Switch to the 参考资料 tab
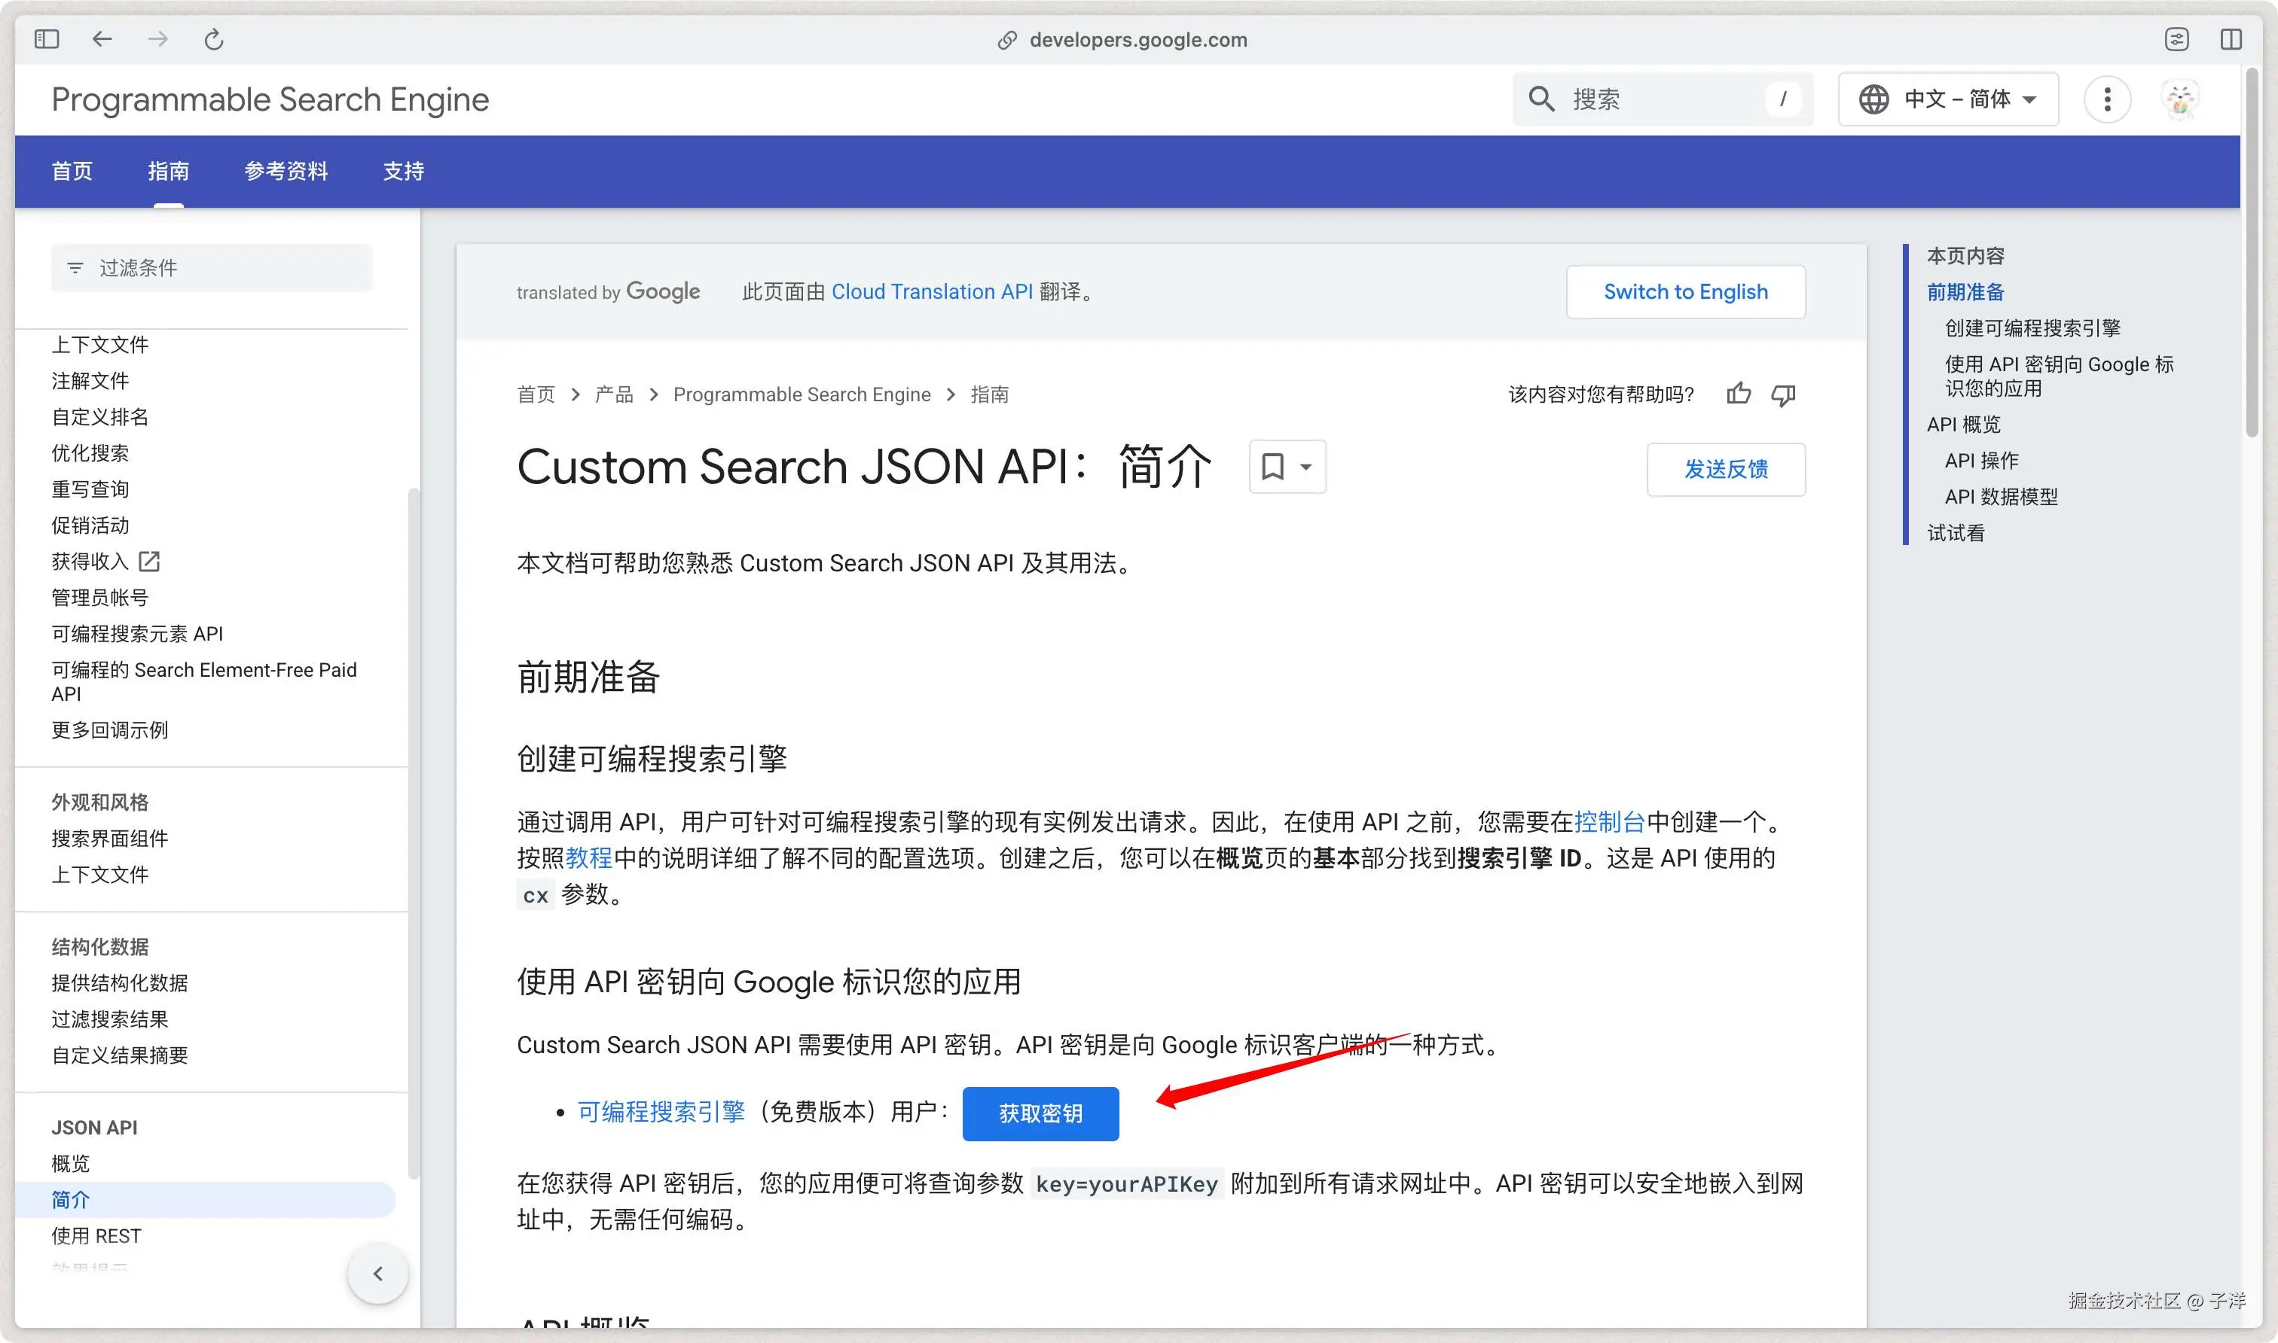Image resolution: width=2278 pixels, height=1343 pixels. (286, 171)
